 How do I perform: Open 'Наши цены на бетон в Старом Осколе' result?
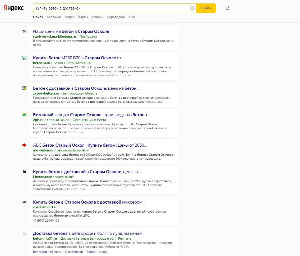[x=71, y=31]
